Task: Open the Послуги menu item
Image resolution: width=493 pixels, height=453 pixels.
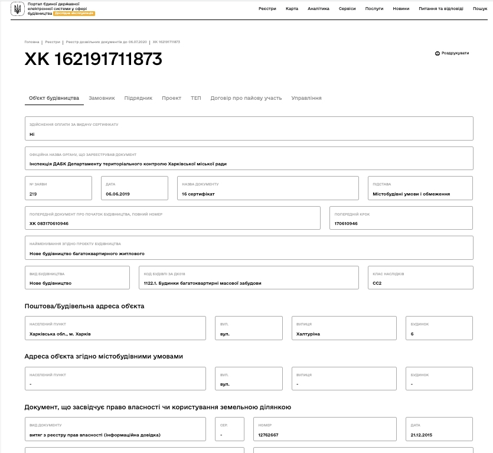Action: click(374, 8)
